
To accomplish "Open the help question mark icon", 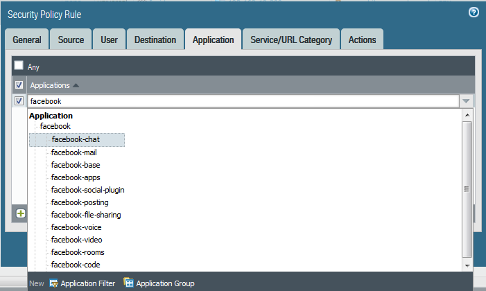I will point(474,12).
